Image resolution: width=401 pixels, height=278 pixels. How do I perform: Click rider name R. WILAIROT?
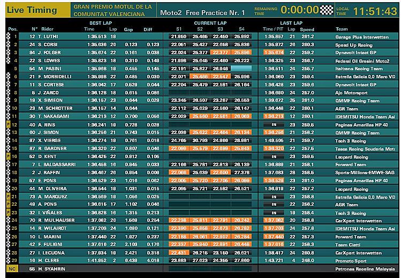click(x=52, y=228)
